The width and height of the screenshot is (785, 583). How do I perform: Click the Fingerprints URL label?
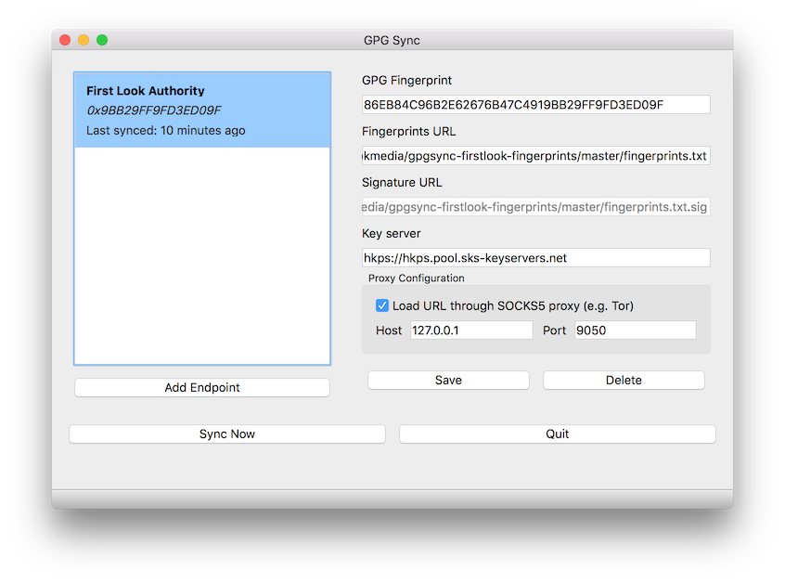tap(409, 132)
